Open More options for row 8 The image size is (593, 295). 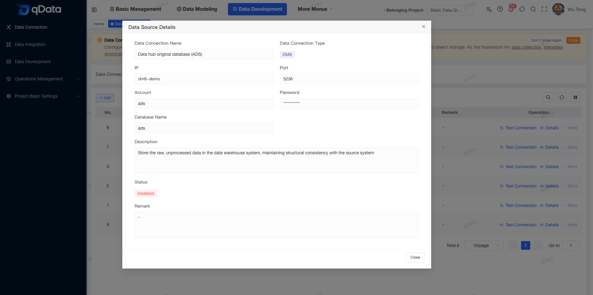(x=570, y=128)
